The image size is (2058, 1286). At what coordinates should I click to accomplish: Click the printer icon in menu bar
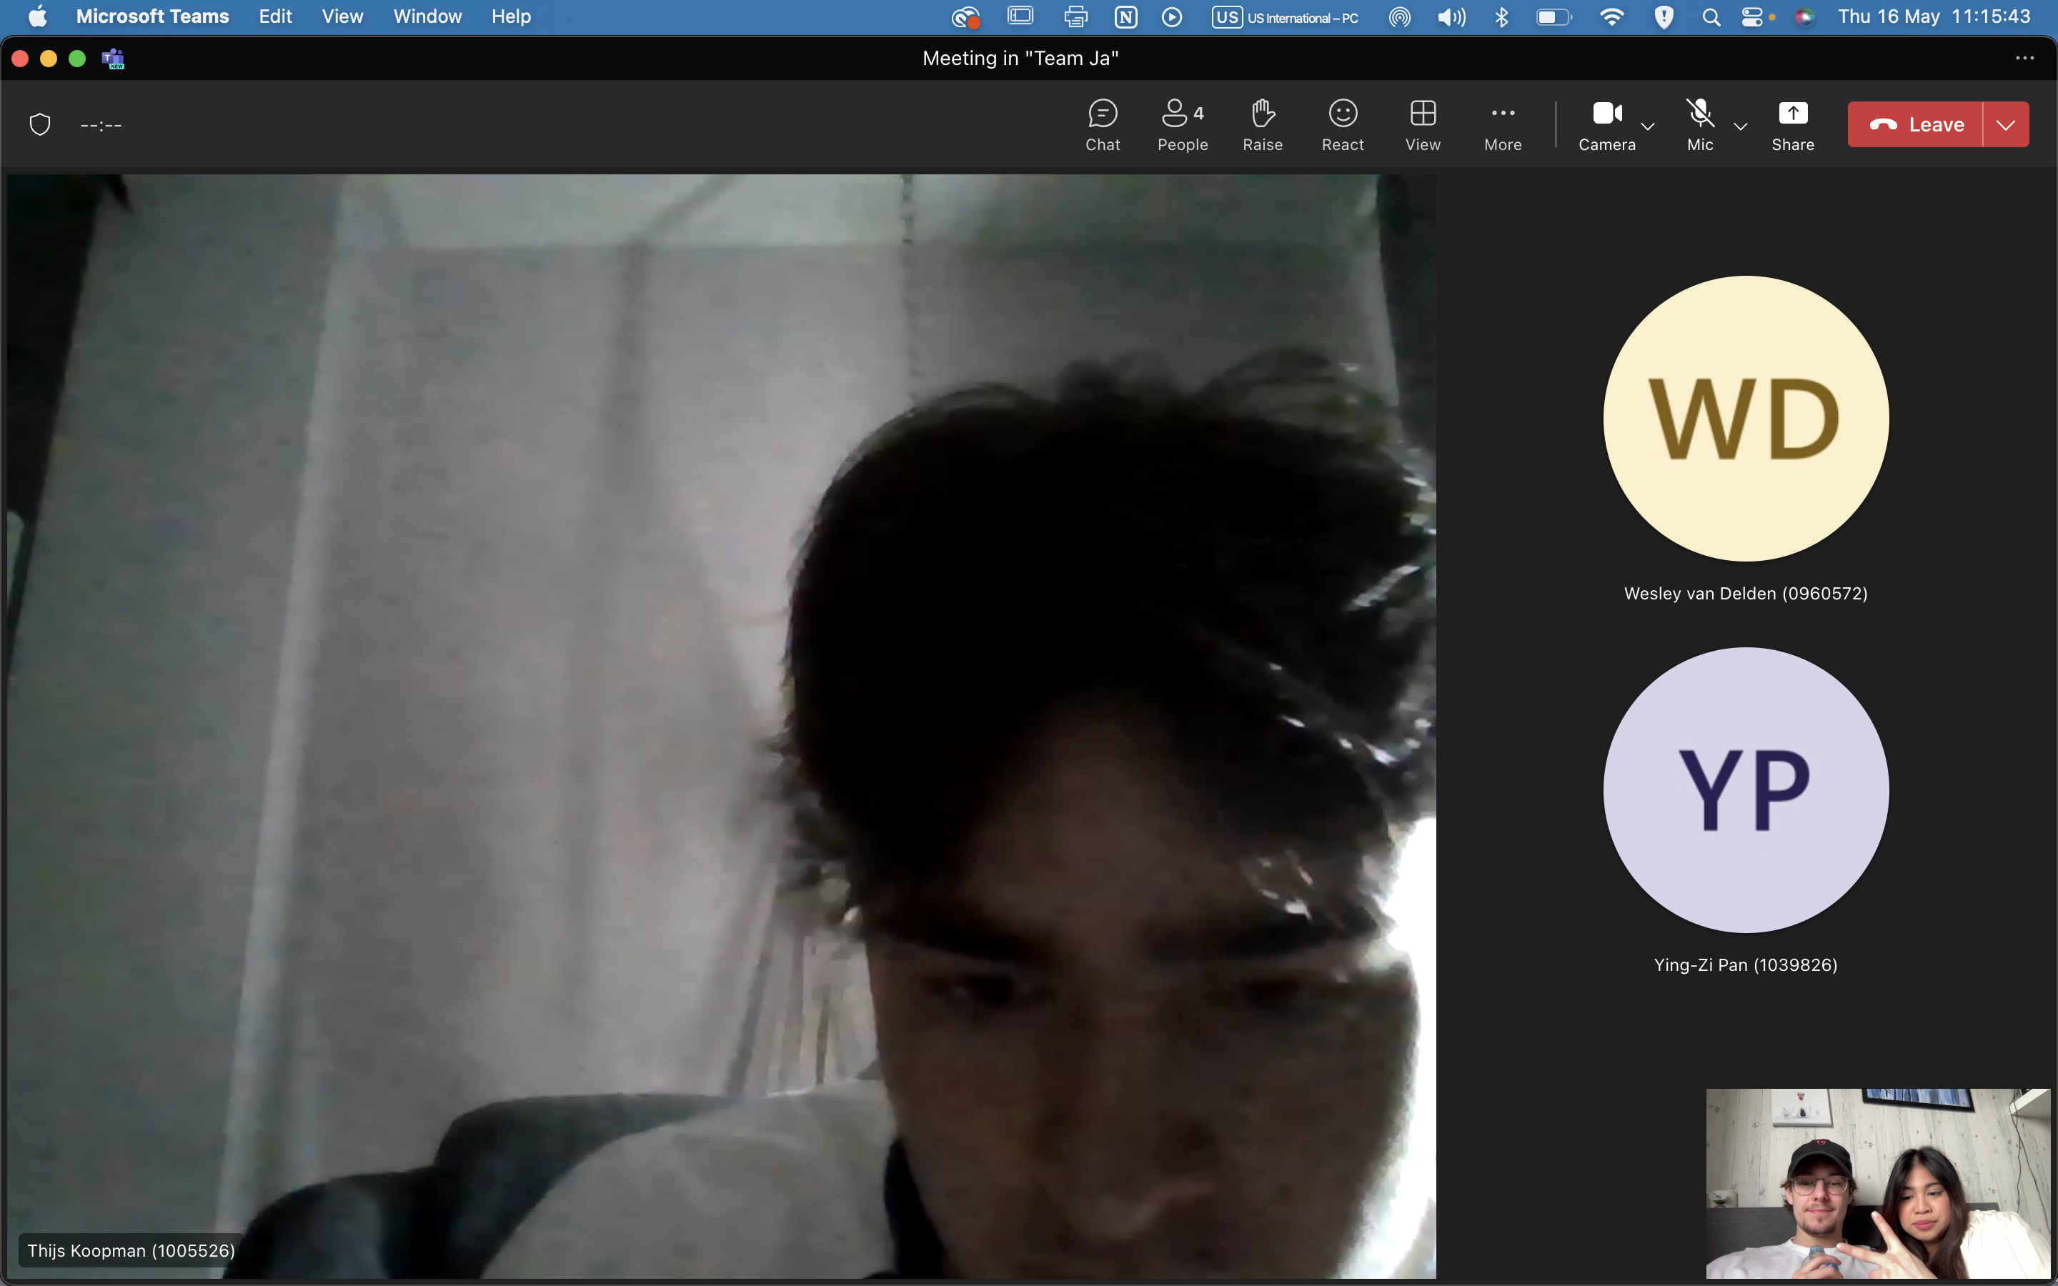point(1075,17)
